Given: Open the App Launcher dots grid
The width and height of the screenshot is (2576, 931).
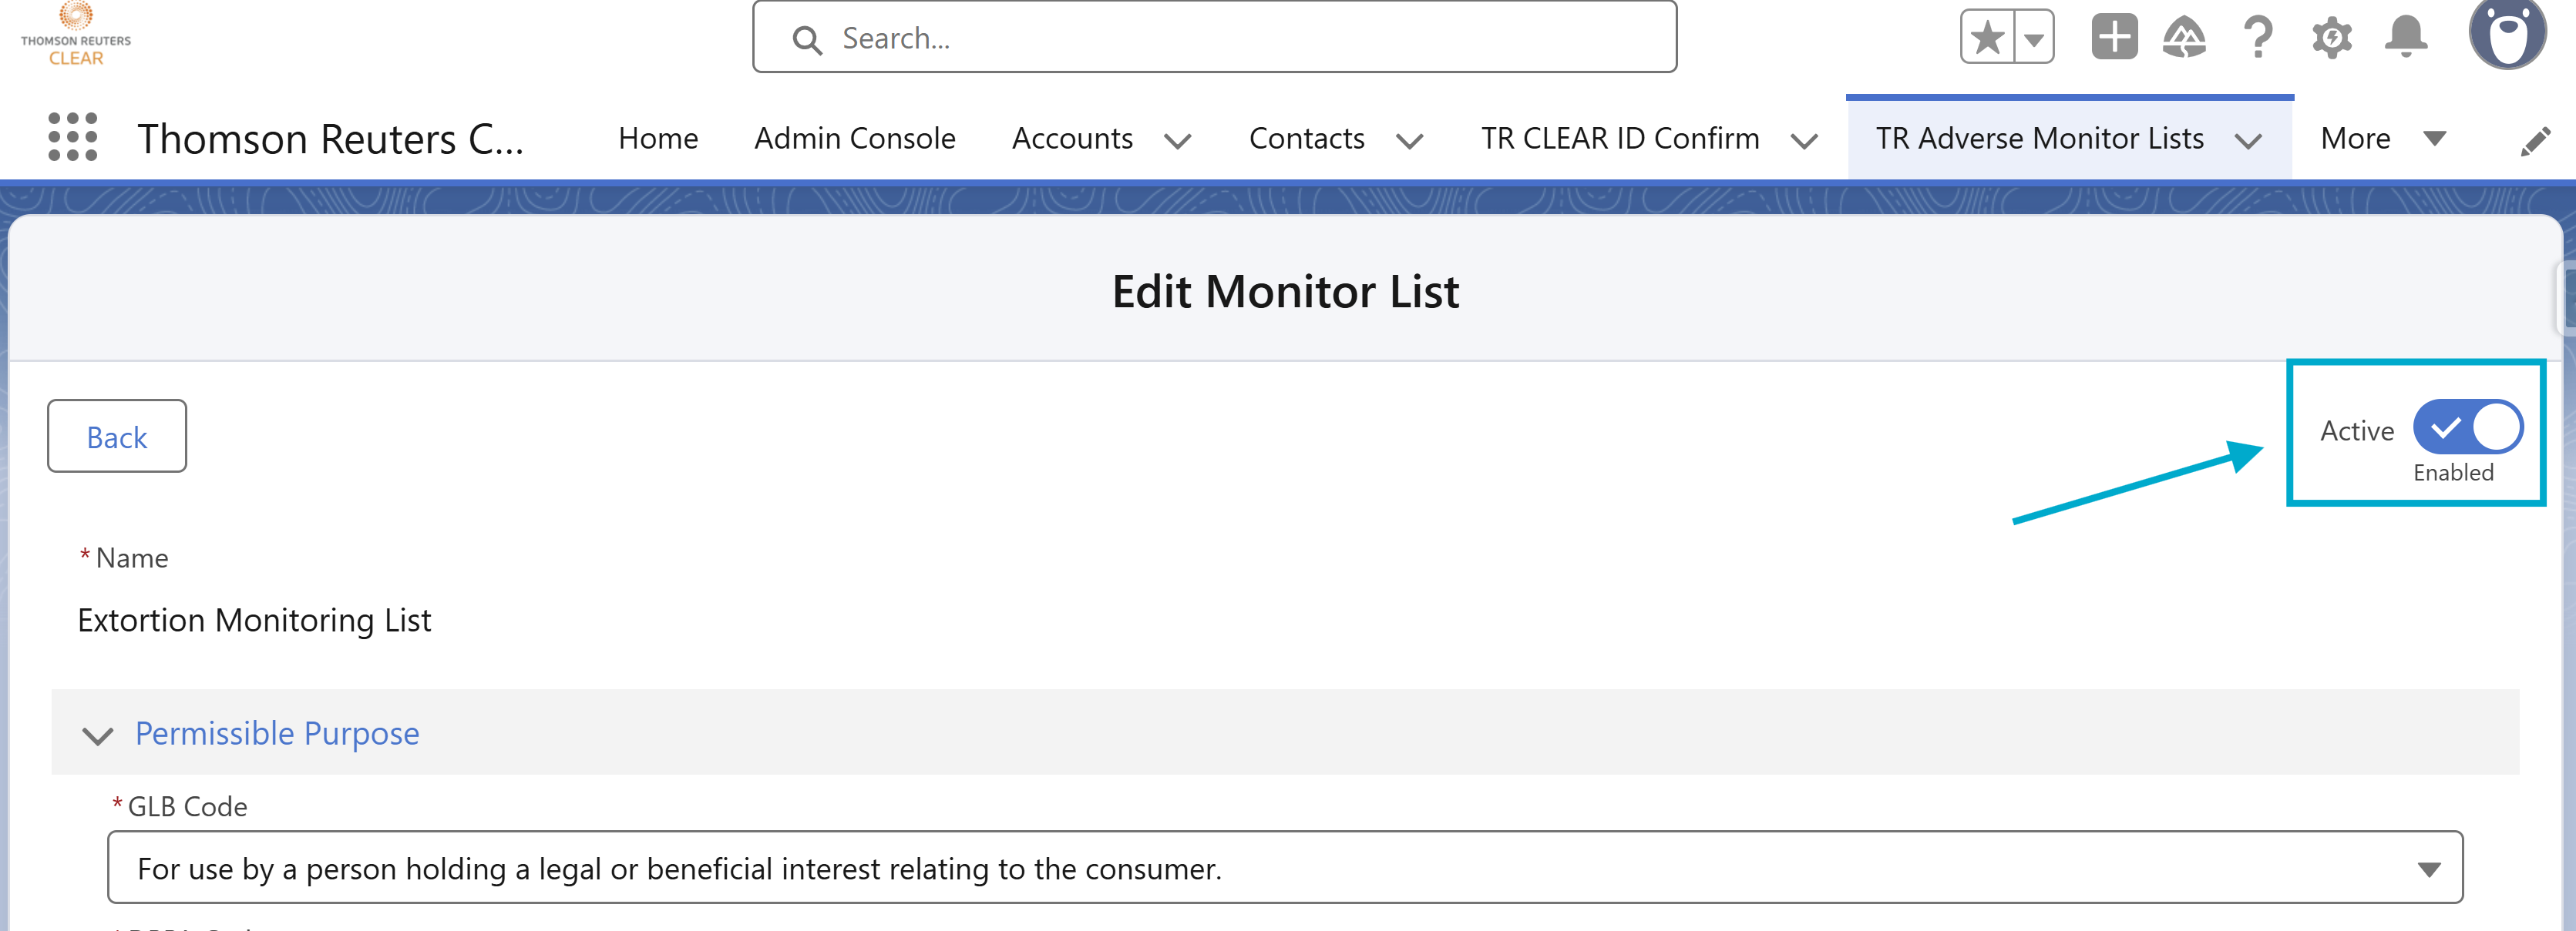Looking at the screenshot, I should click(x=73, y=137).
